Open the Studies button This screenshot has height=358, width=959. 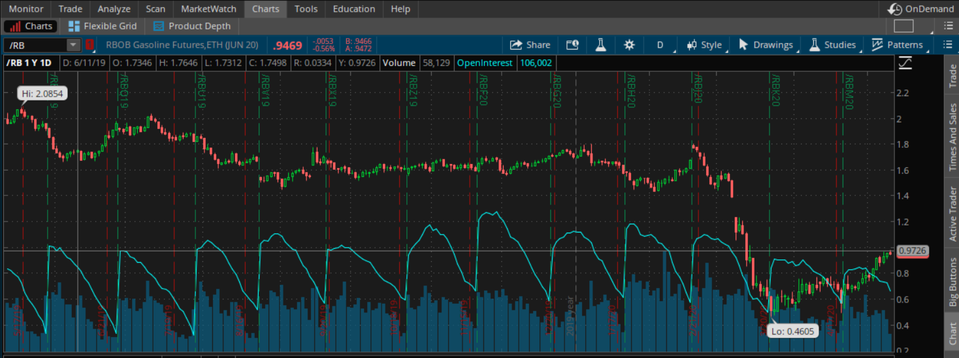coord(832,45)
